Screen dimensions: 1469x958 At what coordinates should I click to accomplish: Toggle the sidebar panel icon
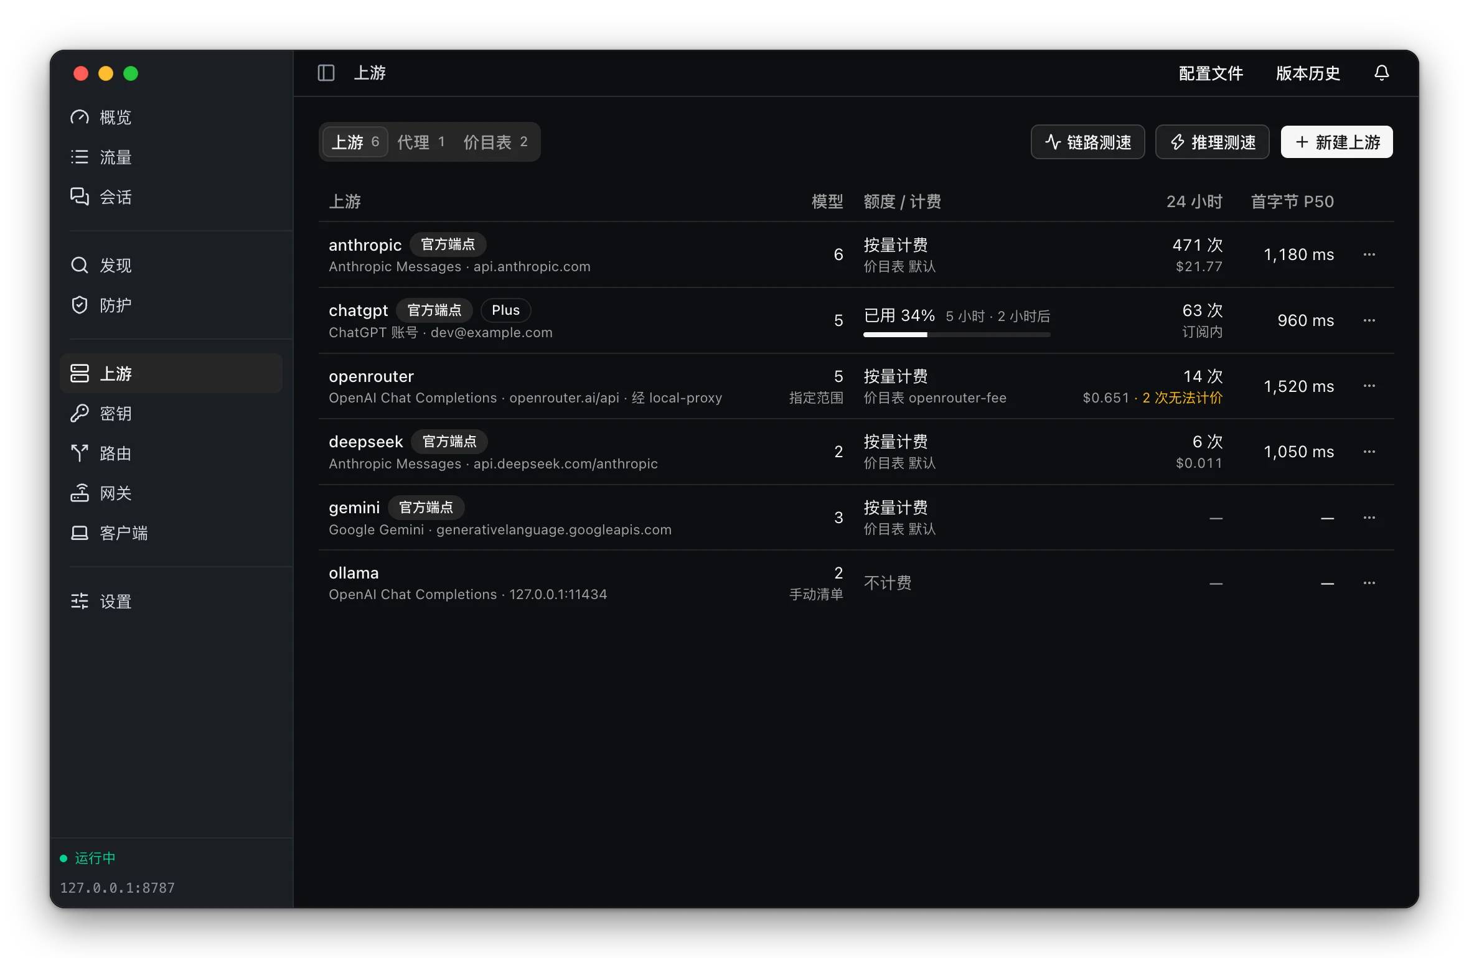[326, 73]
